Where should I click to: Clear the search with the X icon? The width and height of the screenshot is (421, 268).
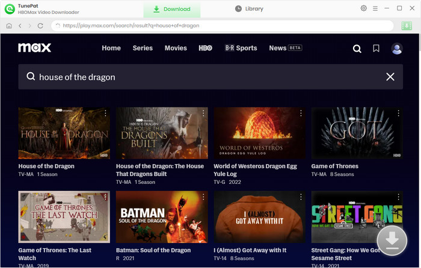pyautogui.click(x=390, y=77)
